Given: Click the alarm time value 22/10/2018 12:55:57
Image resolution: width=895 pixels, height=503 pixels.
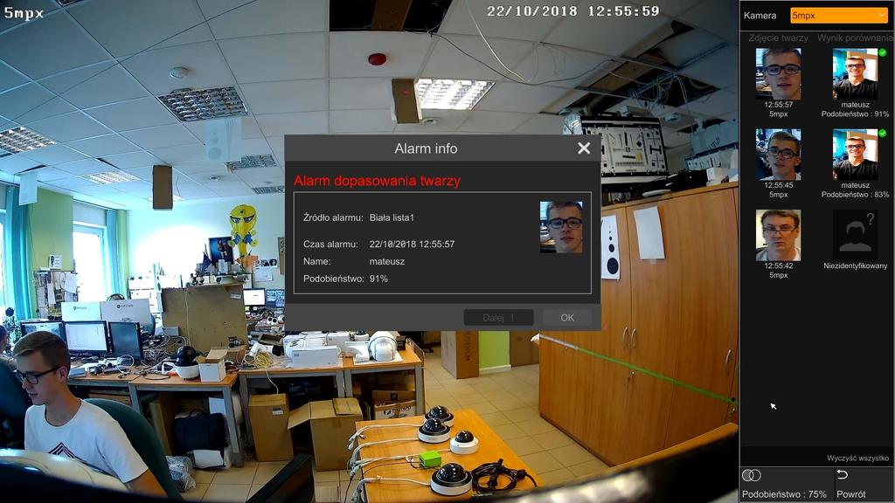Looking at the screenshot, I should pyautogui.click(x=413, y=245).
